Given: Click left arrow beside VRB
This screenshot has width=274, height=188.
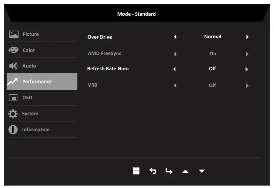Looking at the screenshot, I should (175, 86).
